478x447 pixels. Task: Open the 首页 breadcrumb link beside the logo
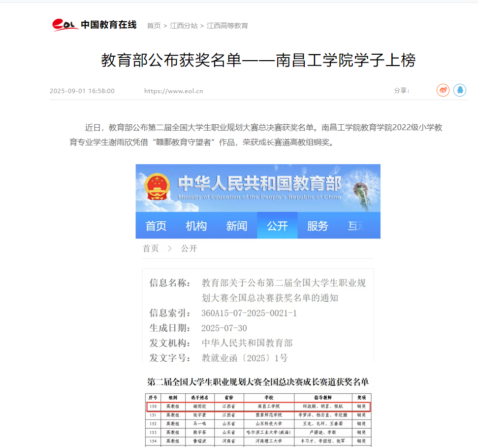[x=154, y=26]
